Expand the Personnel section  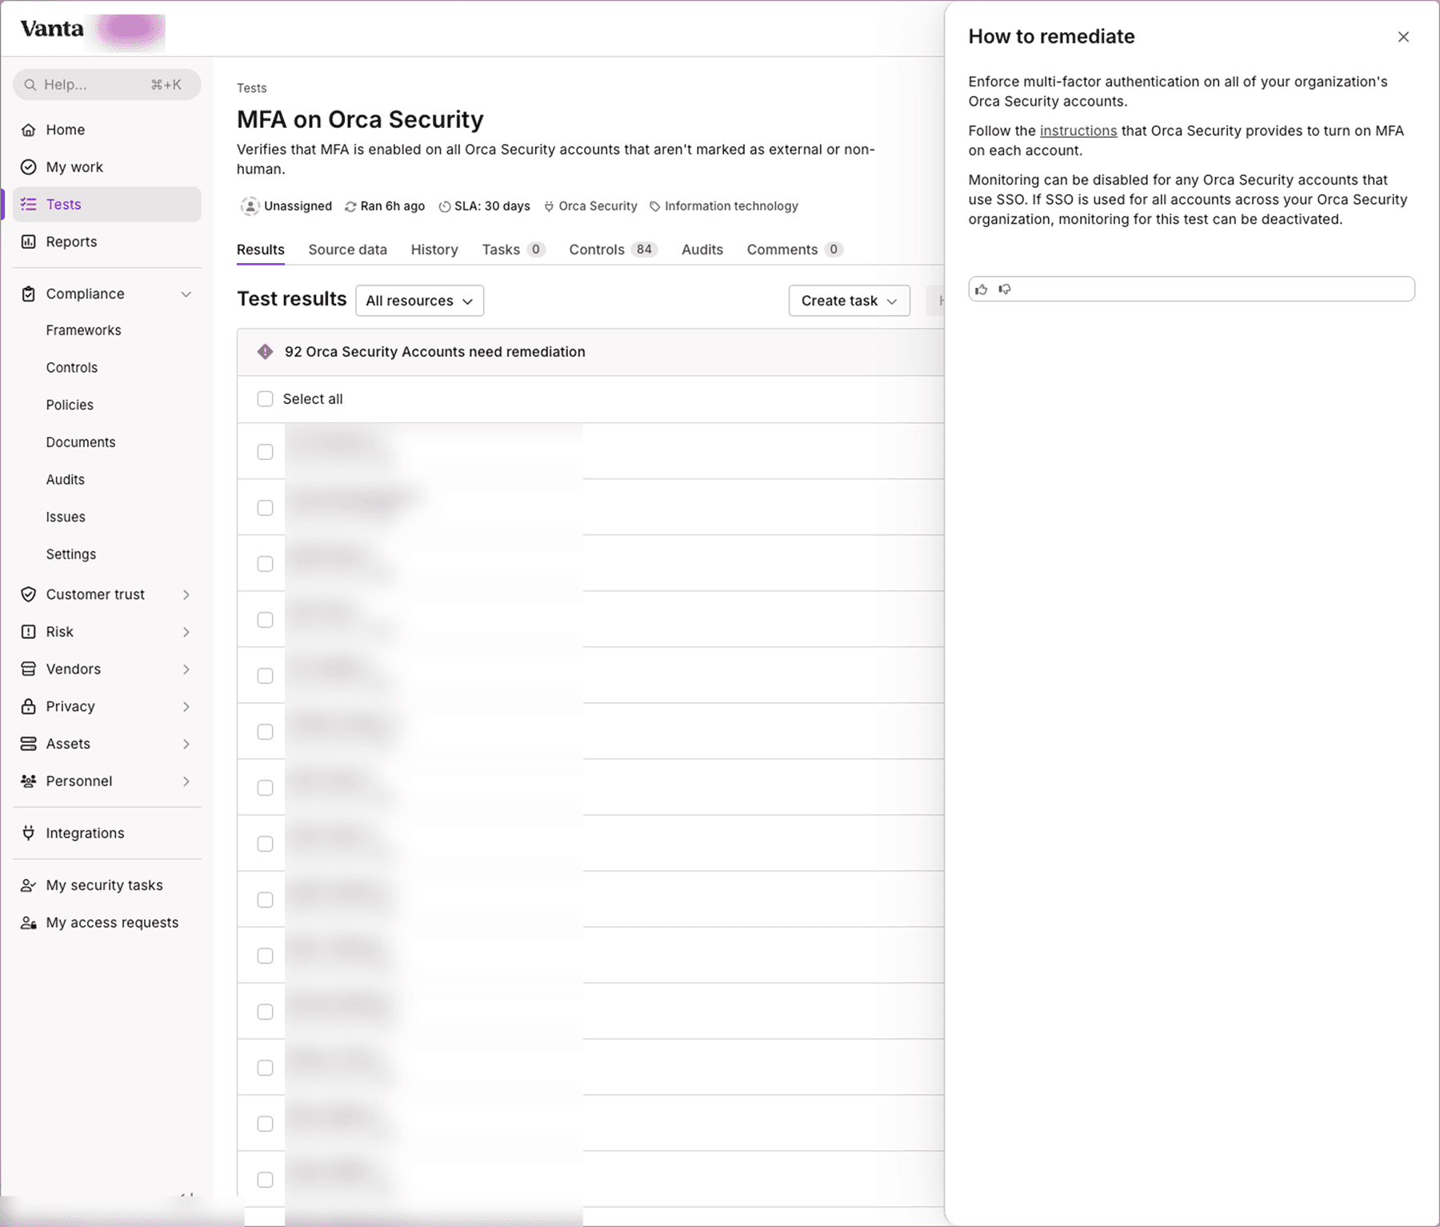coord(186,781)
